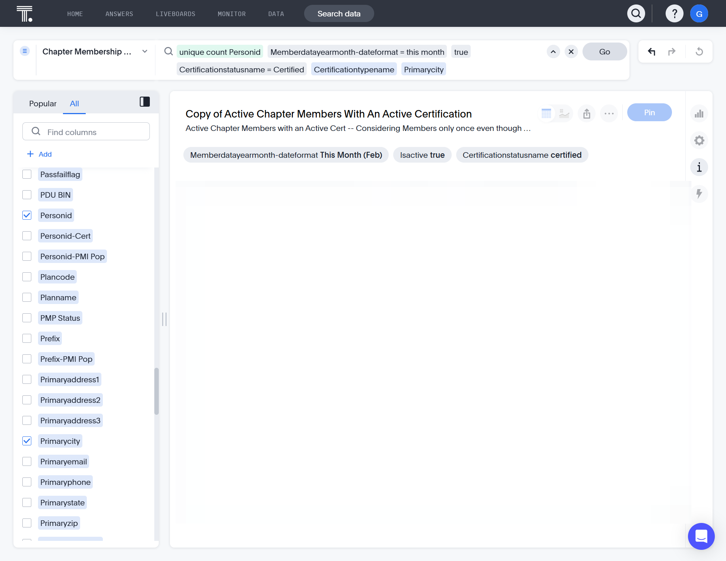Screen dimensions: 726x561
Task: Click the column list scrollbar thumb
Action: (157, 391)
